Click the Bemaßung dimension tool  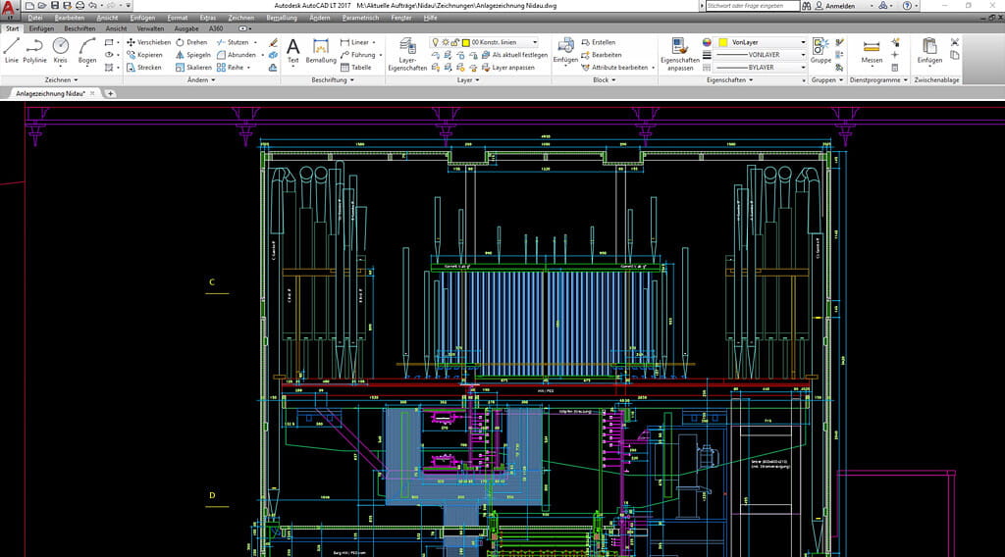tap(321, 50)
